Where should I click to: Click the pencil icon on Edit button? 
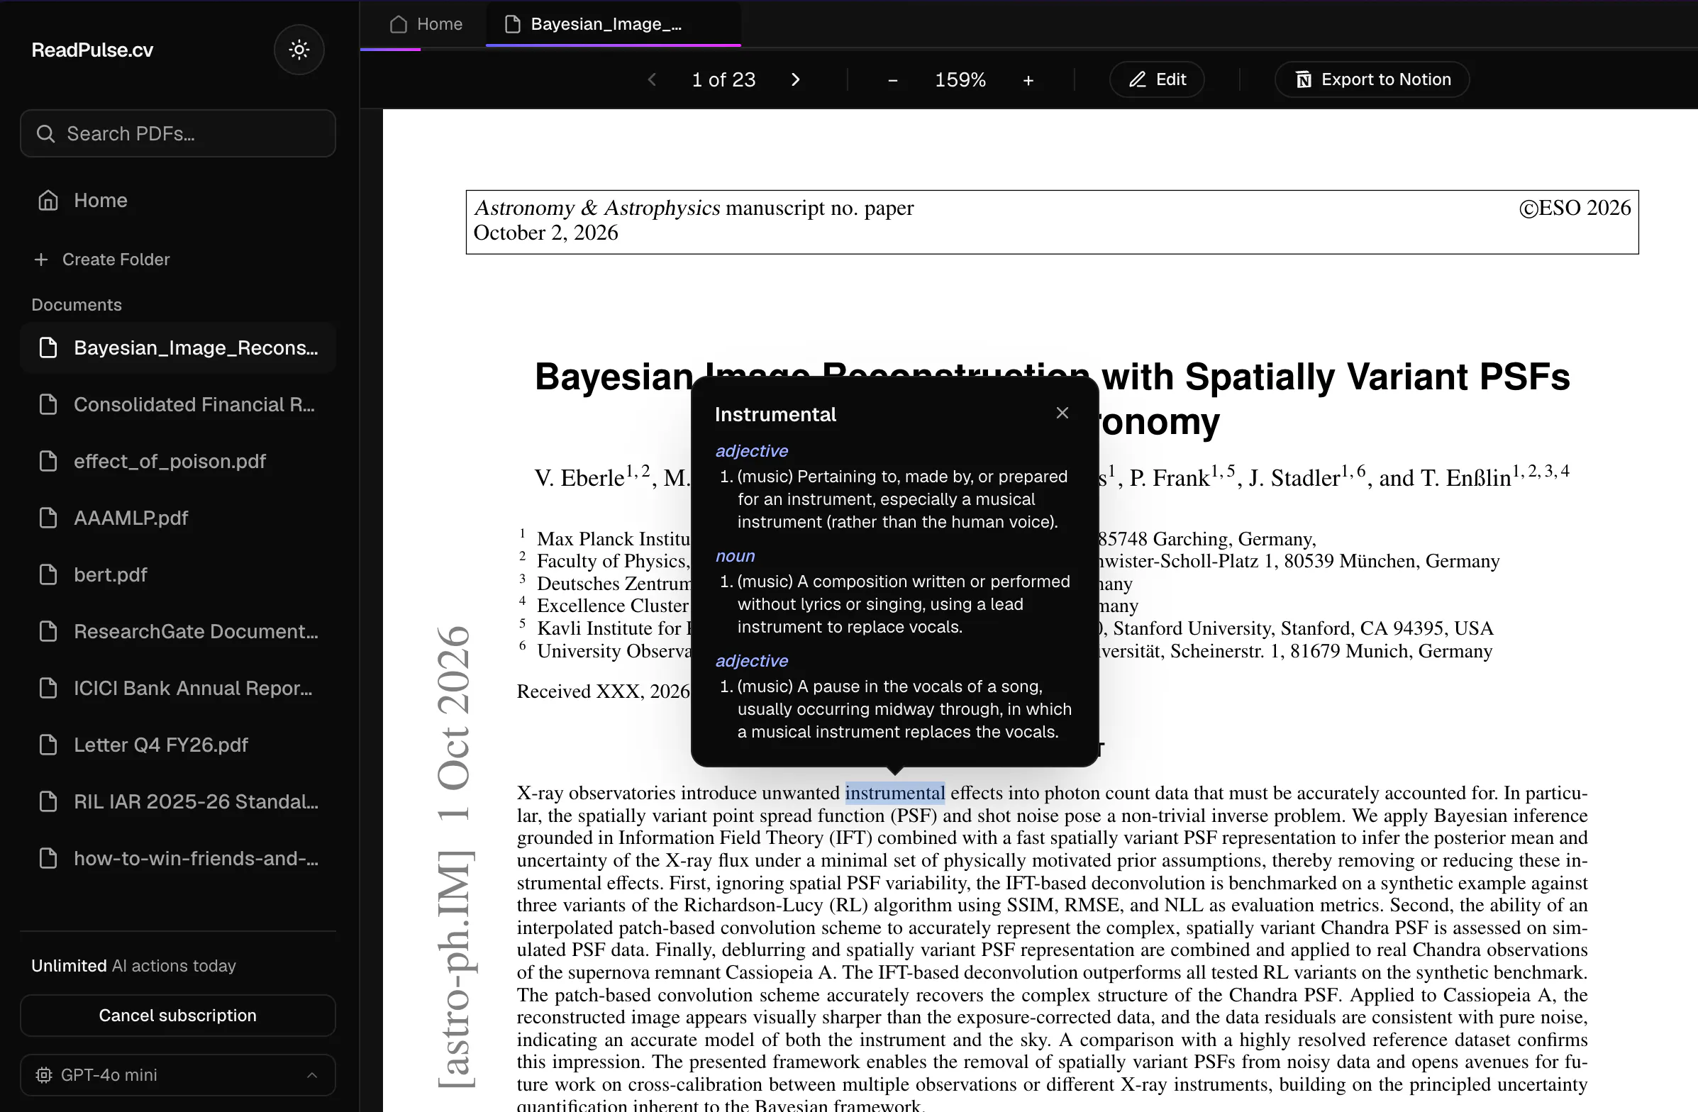tap(1137, 79)
